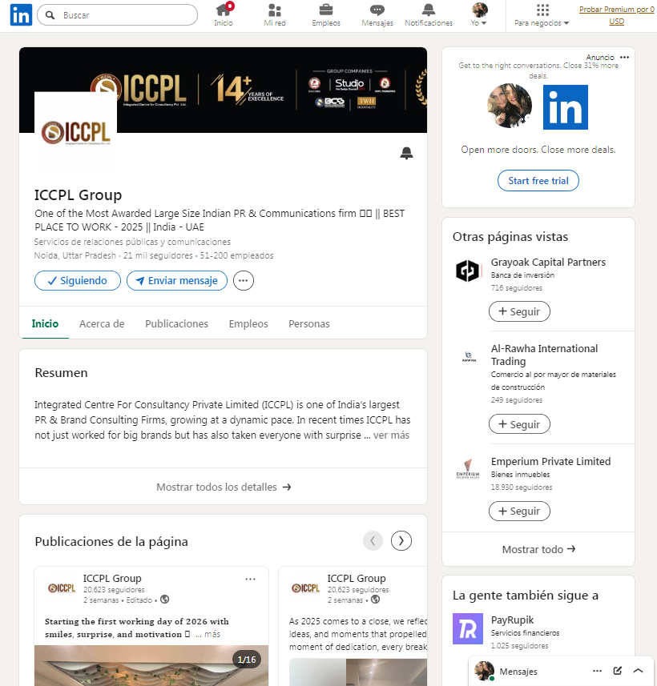Switch to Personas tab
Screen dimensions: 657x686
(x=308, y=323)
